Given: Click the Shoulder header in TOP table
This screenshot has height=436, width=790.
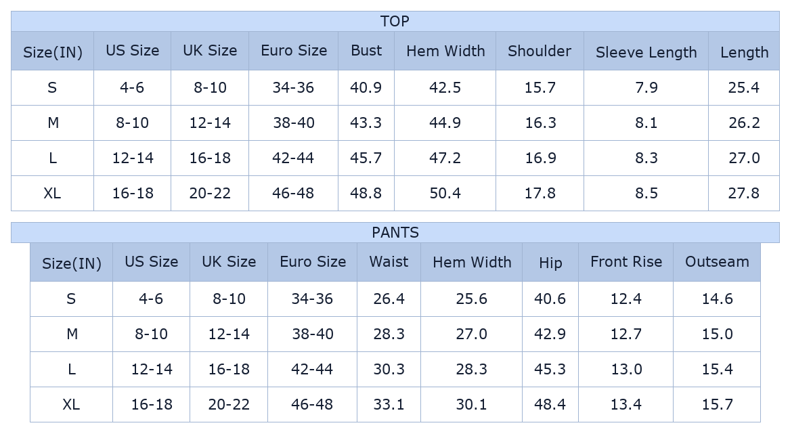Looking at the screenshot, I should point(540,51).
